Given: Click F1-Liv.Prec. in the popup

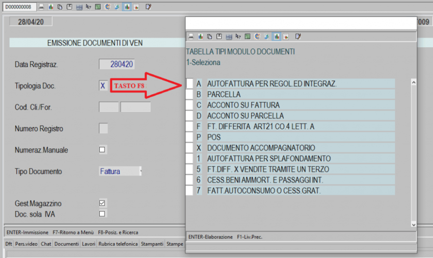Looking at the screenshot, I should click(x=250, y=237).
